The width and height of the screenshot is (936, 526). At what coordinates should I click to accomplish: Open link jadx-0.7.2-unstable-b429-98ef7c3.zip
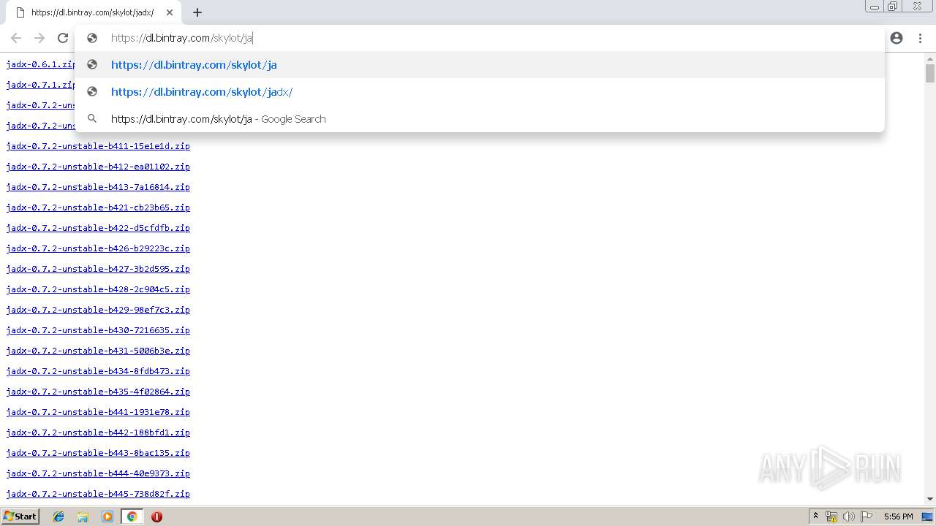click(98, 310)
